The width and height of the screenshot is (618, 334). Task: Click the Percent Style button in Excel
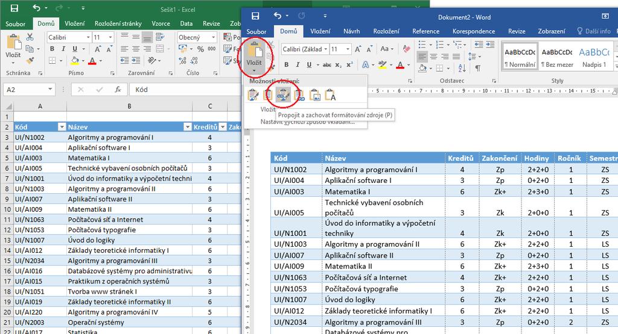[200, 49]
